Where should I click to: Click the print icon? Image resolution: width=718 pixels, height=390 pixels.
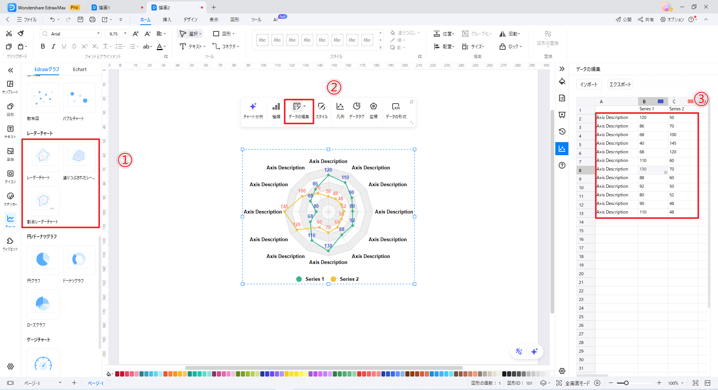coord(92,19)
